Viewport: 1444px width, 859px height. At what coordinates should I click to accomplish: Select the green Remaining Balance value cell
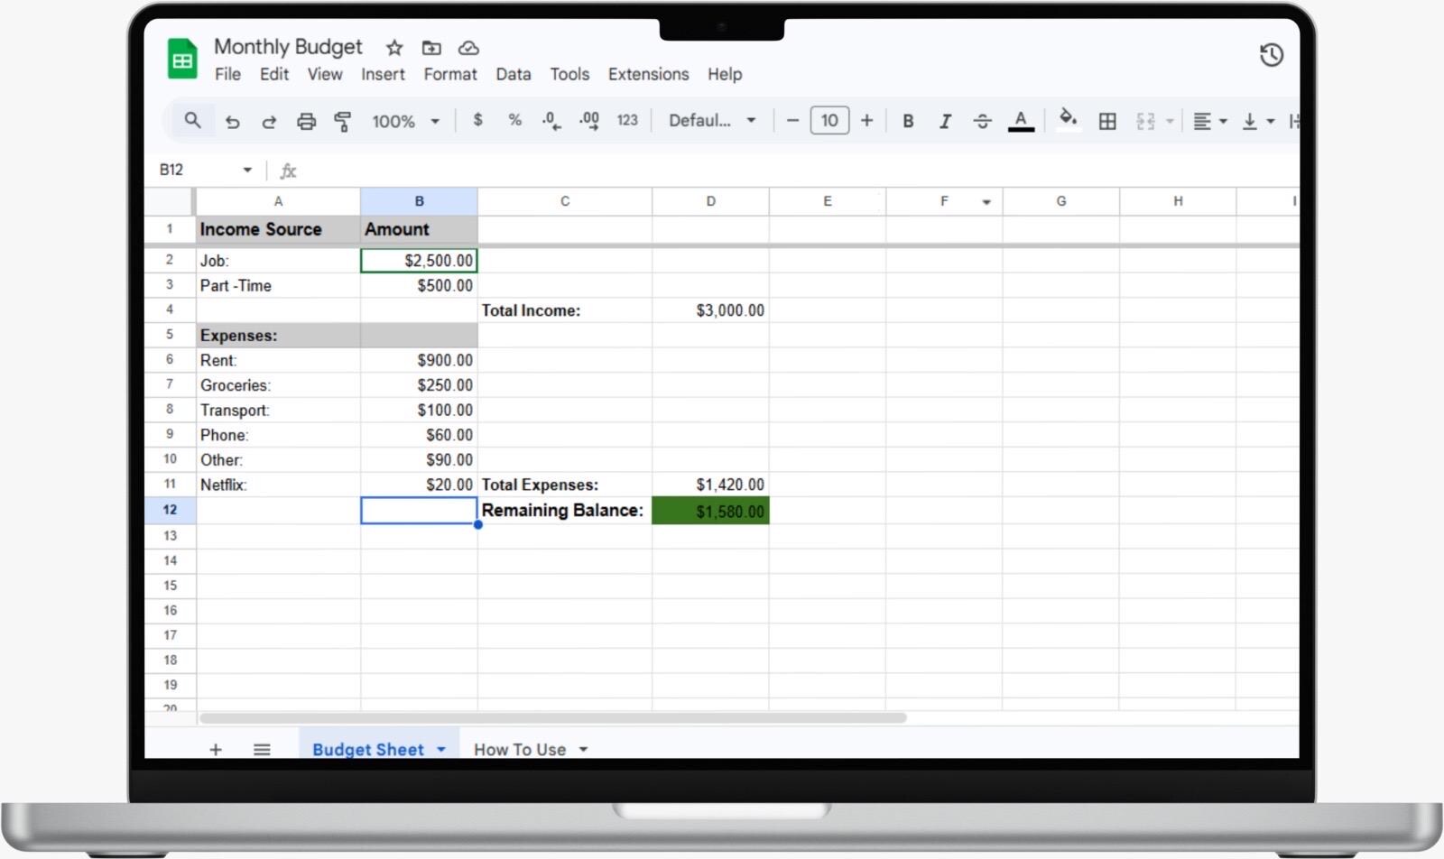[710, 511]
